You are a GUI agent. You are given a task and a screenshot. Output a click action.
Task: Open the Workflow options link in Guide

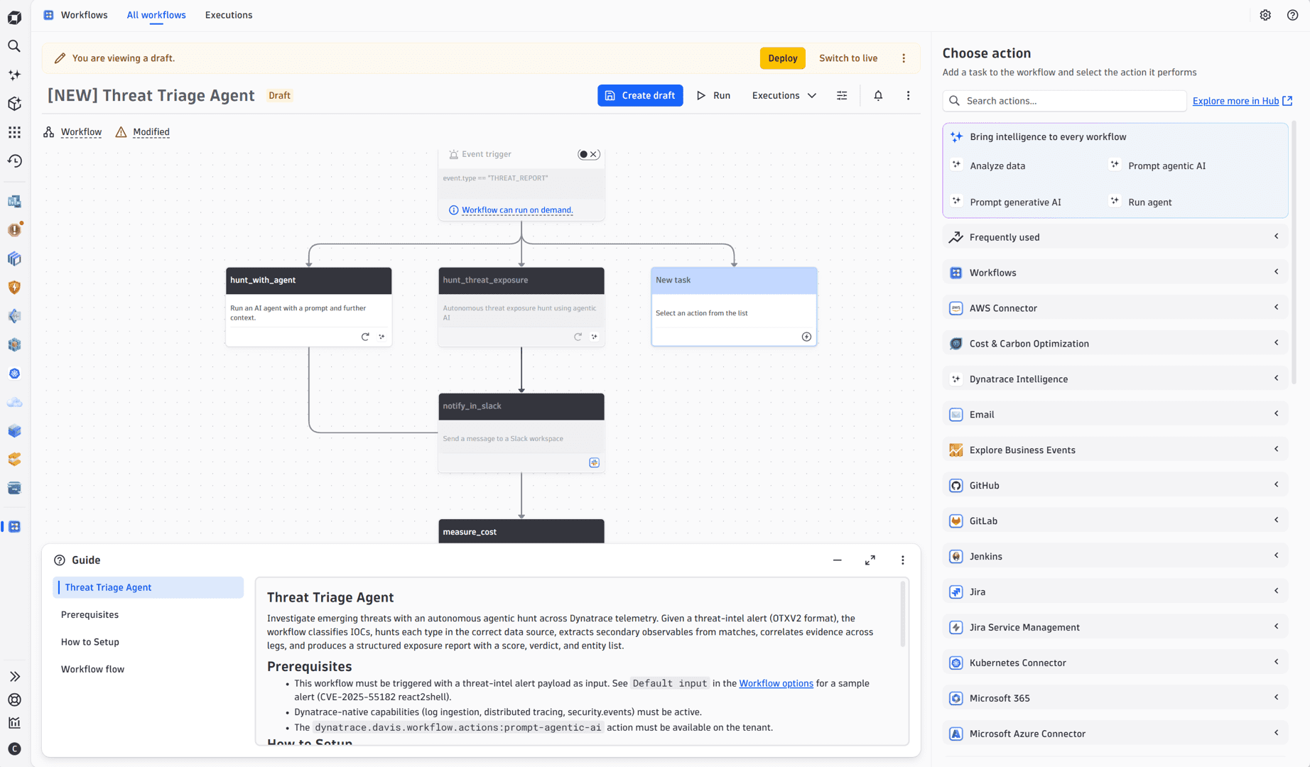click(776, 683)
